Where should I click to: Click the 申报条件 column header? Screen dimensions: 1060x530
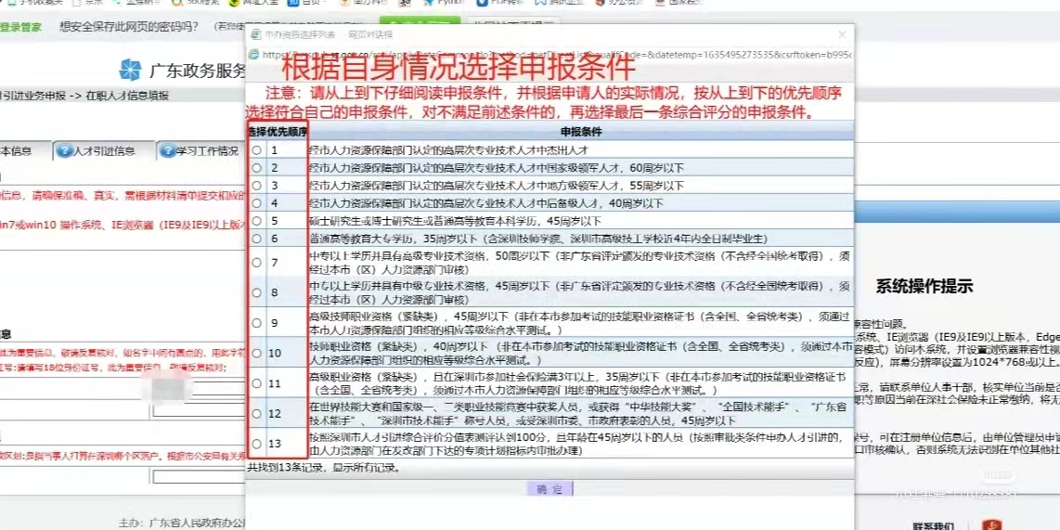pyautogui.click(x=581, y=132)
